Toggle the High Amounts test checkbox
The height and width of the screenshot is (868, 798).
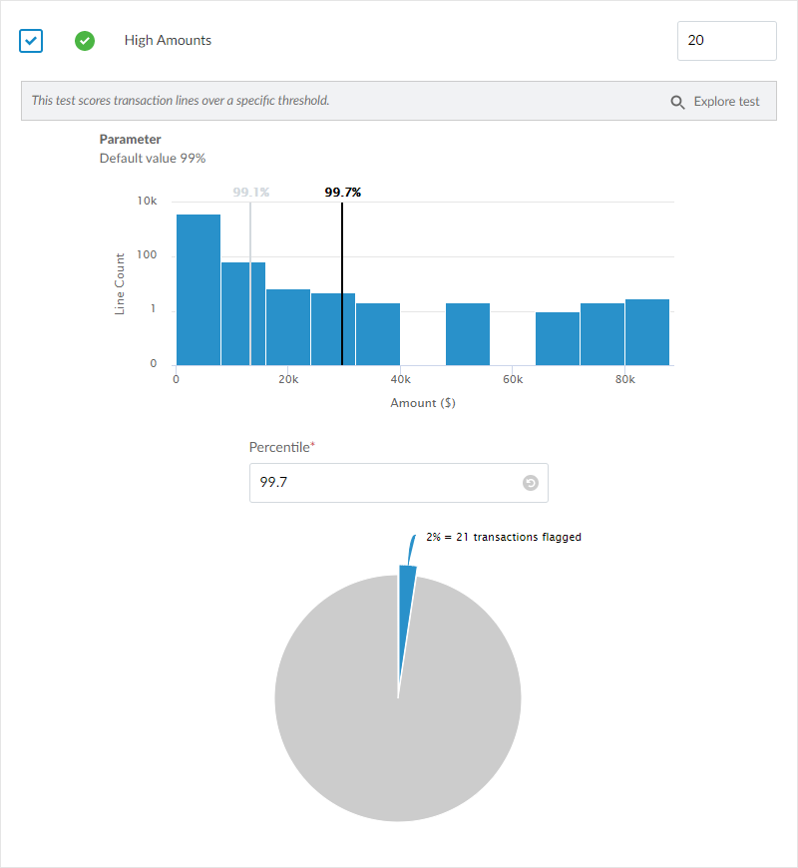pyautogui.click(x=31, y=41)
